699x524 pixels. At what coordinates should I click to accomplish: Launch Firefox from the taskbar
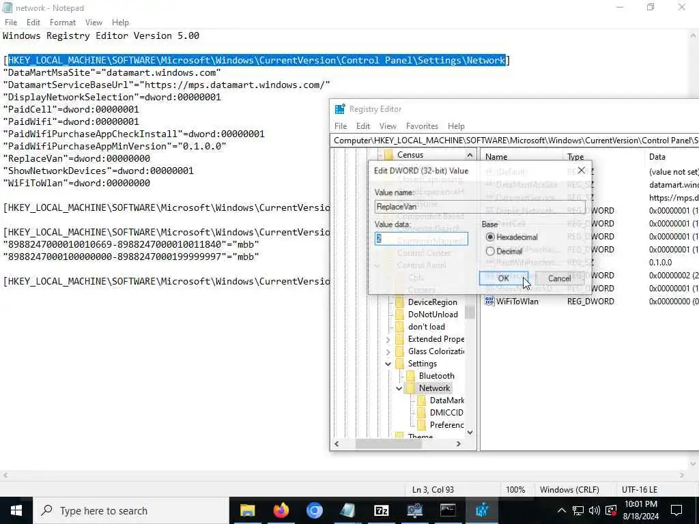pos(281,510)
